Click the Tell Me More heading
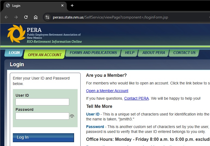The image size is (210, 146). [99, 106]
